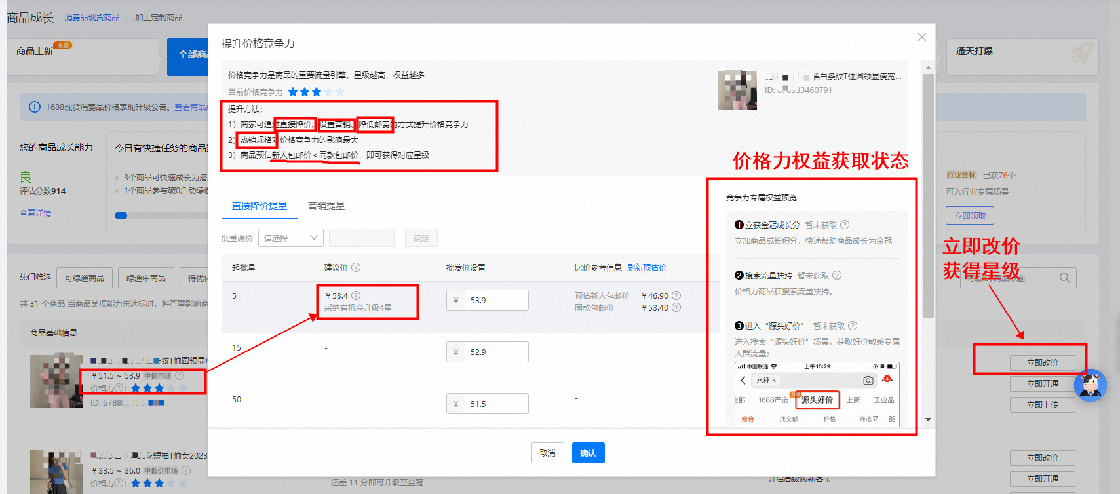
Task: Click the product thumbnail in dialog header
Action: [x=737, y=90]
